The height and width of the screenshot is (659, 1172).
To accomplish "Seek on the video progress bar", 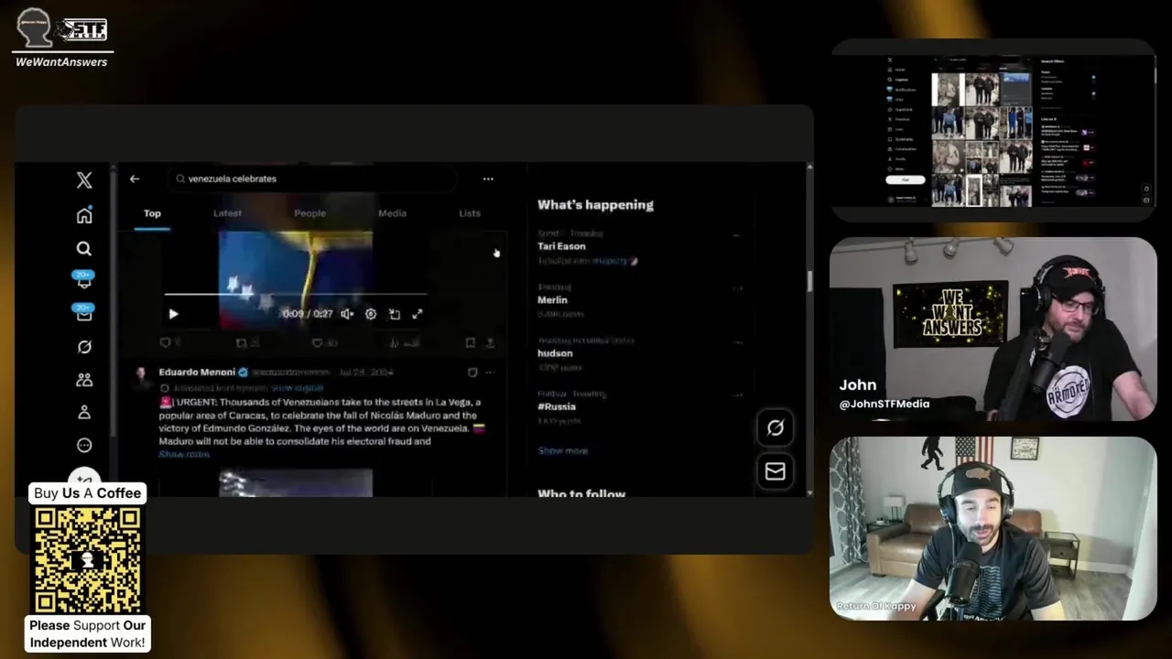I will coord(295,295).
